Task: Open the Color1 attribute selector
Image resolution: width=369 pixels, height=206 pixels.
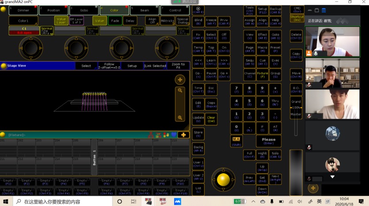Action: point(23,21)
